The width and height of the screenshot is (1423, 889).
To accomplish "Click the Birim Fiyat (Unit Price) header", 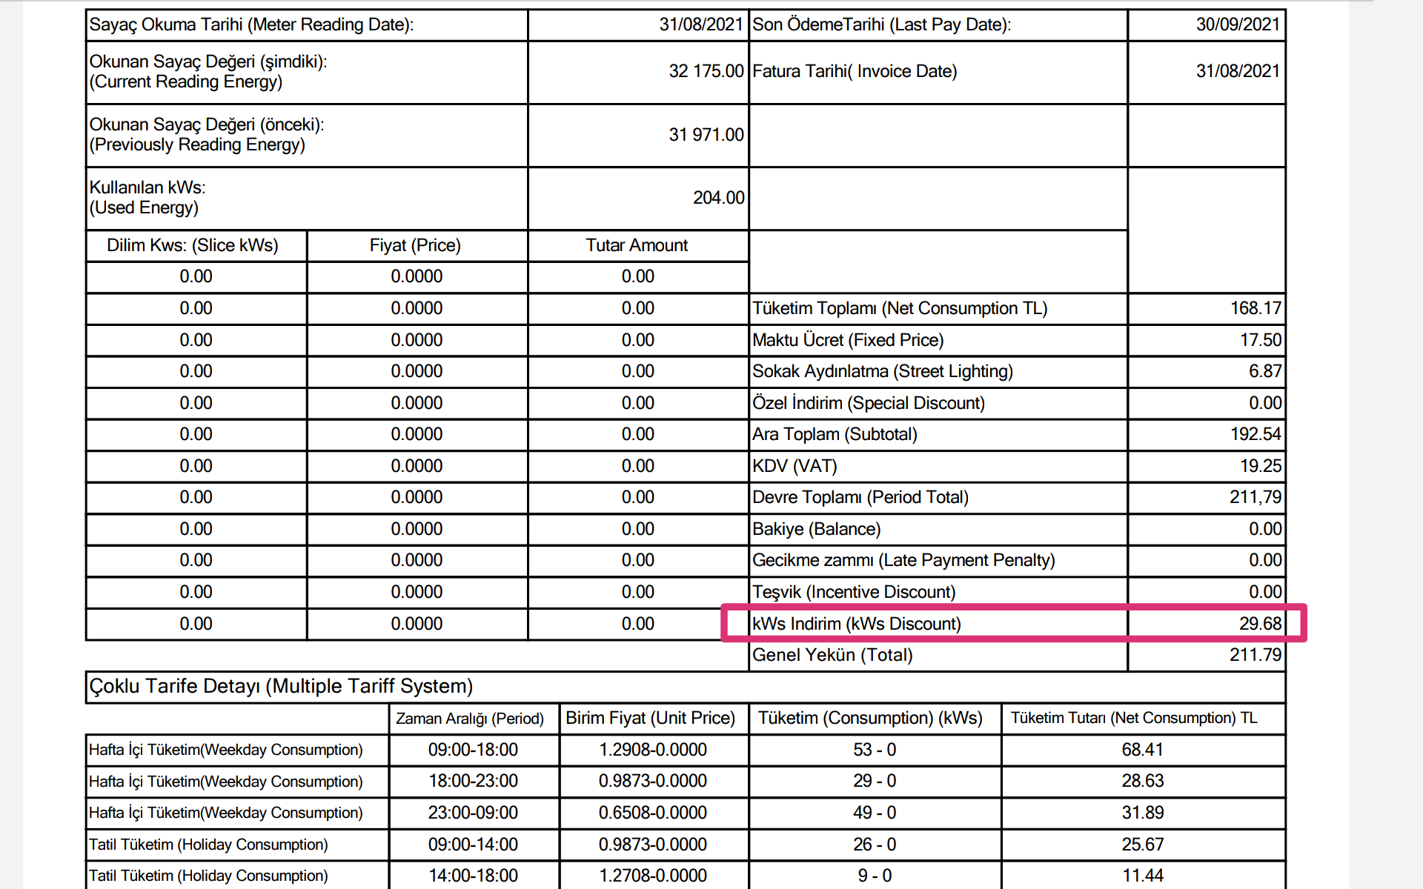I will (x=650, y=718).
